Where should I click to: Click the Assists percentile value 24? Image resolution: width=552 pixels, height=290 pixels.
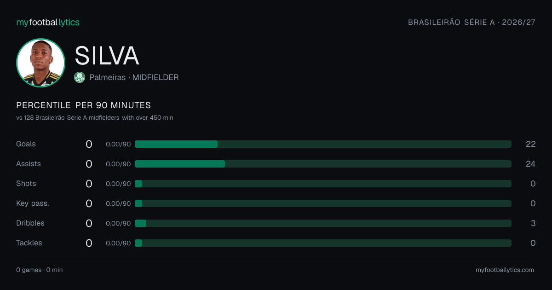531,164
